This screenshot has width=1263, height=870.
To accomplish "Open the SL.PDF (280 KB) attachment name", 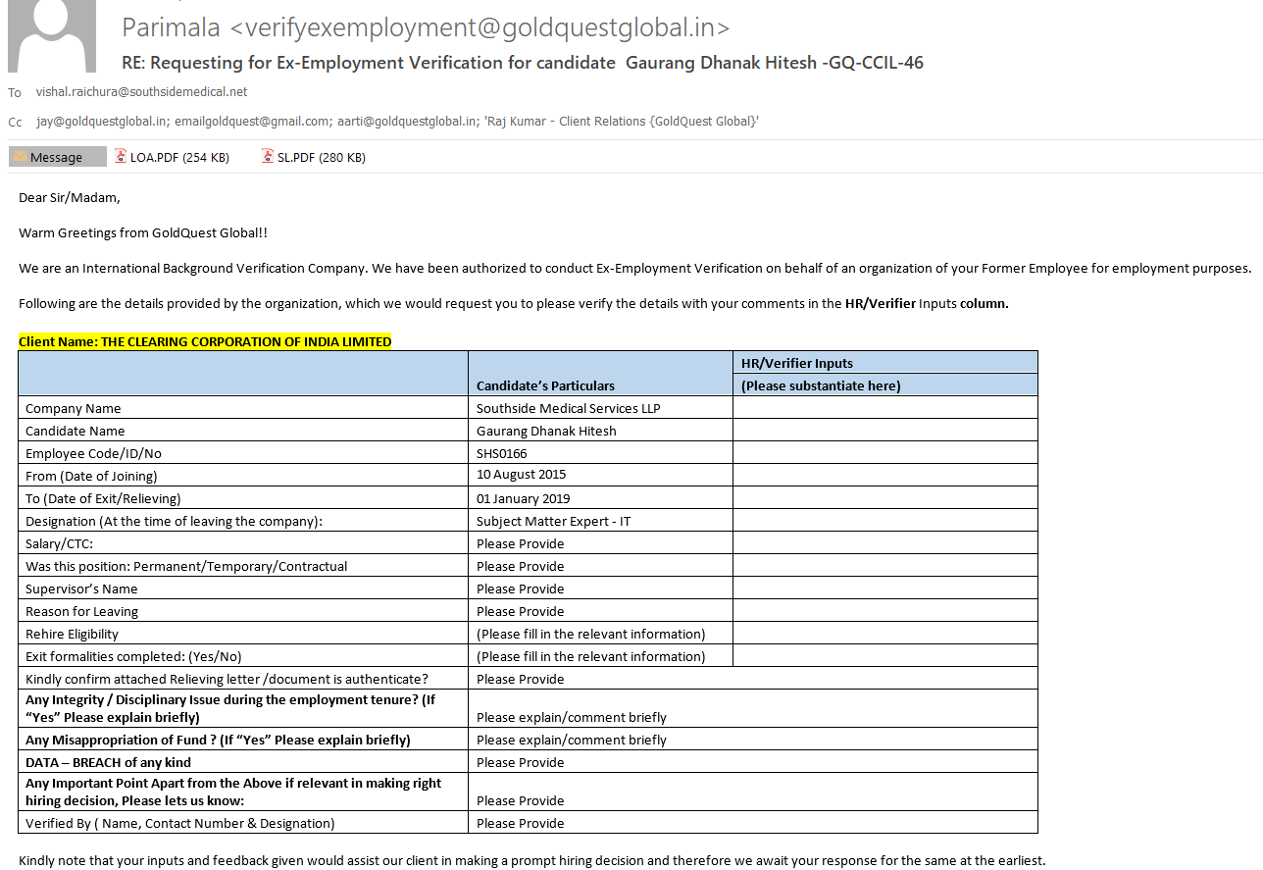I will (x=322, y=157).
